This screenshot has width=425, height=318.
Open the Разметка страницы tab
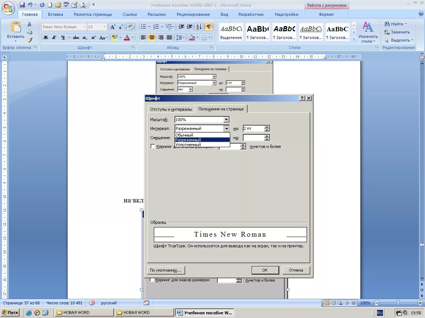93,14
